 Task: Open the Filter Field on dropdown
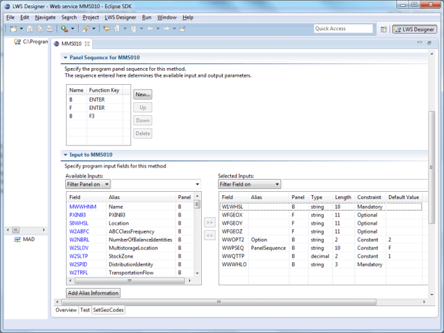point(249,184)
